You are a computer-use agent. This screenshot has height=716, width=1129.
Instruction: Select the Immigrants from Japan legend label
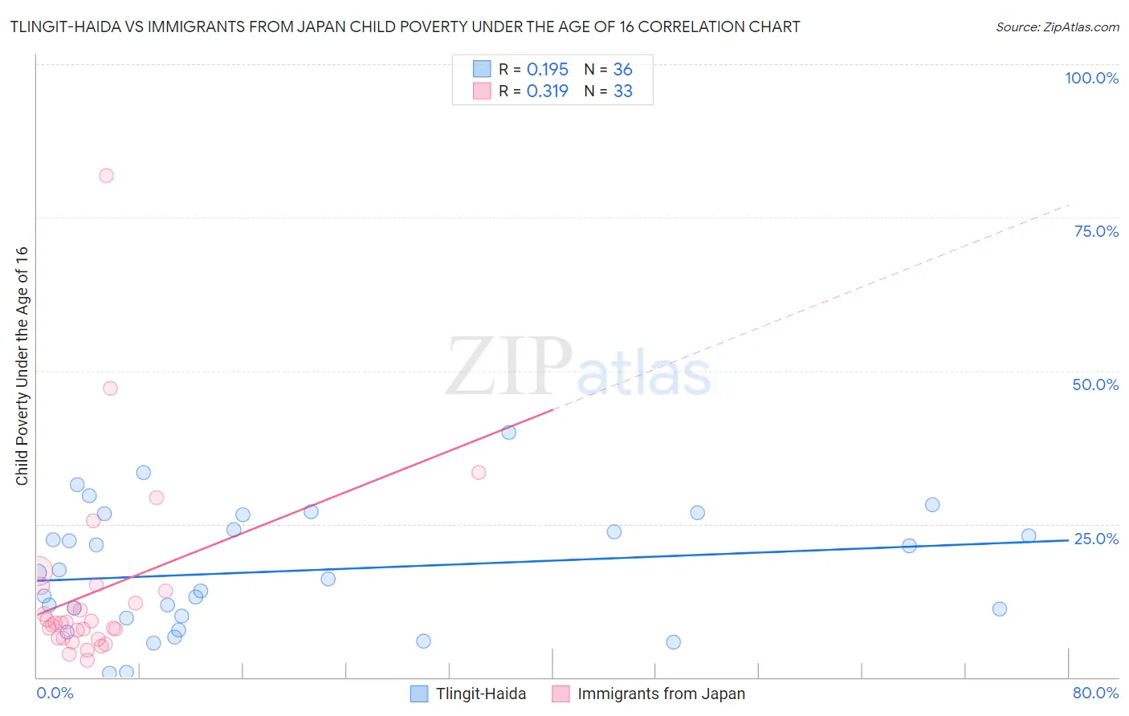(x=661, y=694)
